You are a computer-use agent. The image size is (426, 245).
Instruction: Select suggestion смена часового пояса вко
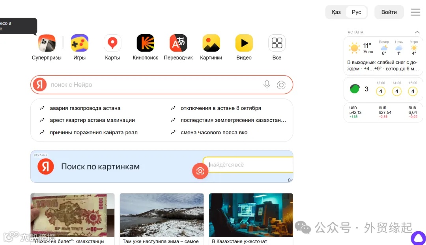214,132
